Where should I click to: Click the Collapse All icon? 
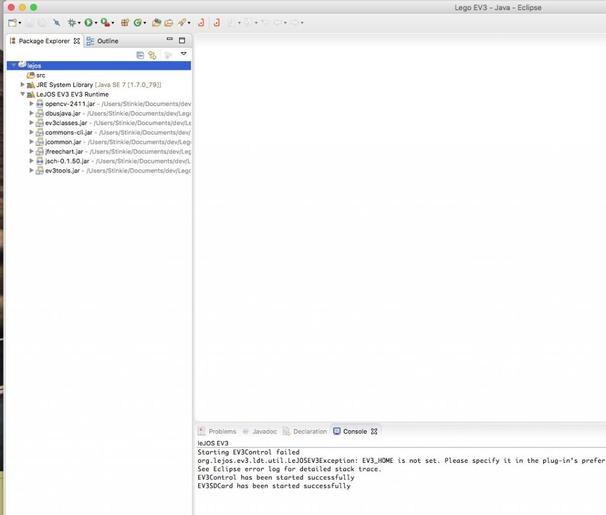point(140,55)
